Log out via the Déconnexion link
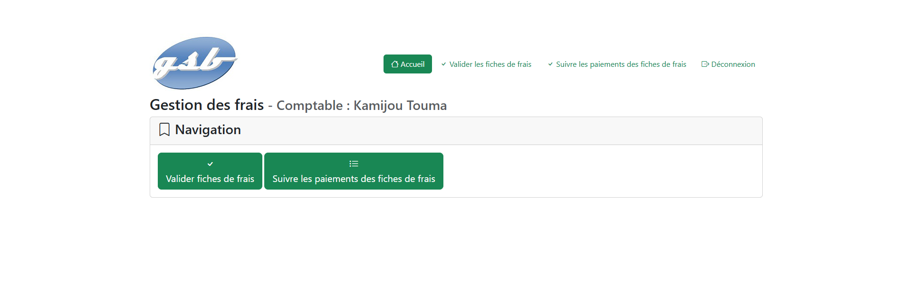The height and width of the screenshot is (282, 912). (733, 64)
